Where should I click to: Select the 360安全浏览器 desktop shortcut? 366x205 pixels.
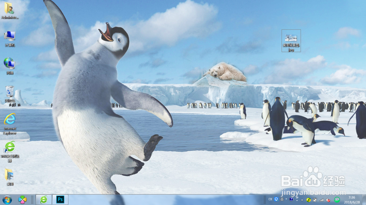[10, 152]
